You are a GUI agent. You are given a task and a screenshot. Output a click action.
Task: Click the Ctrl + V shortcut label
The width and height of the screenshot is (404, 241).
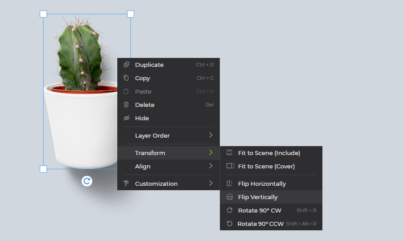[x=205, y=91]
